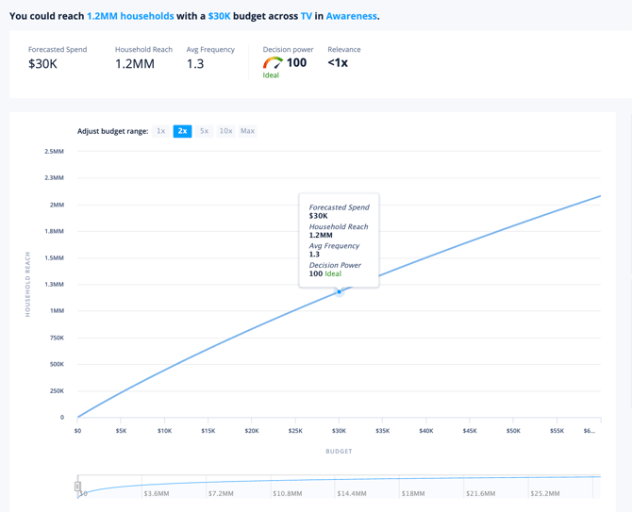Click the $7.2MM mark in navigator
Image resolution: width=632 pixels, height=512 pixels.
221,493
